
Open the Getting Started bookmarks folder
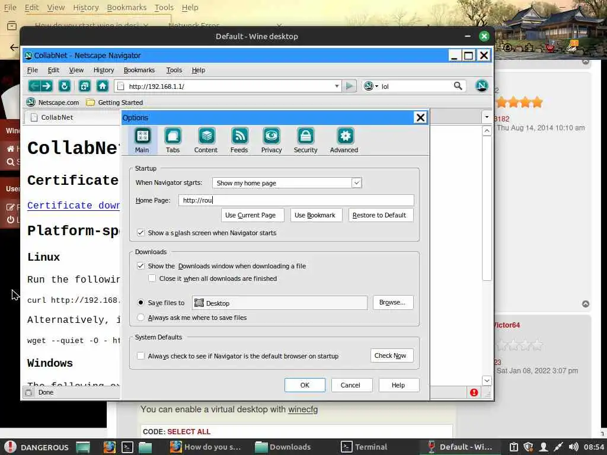click(114, 102)
